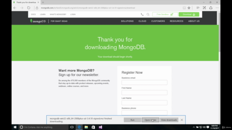This screenshot has width=232, height=130.
Task: Click View downloads button
Action: pyautogui.click(x=169, y=120)
